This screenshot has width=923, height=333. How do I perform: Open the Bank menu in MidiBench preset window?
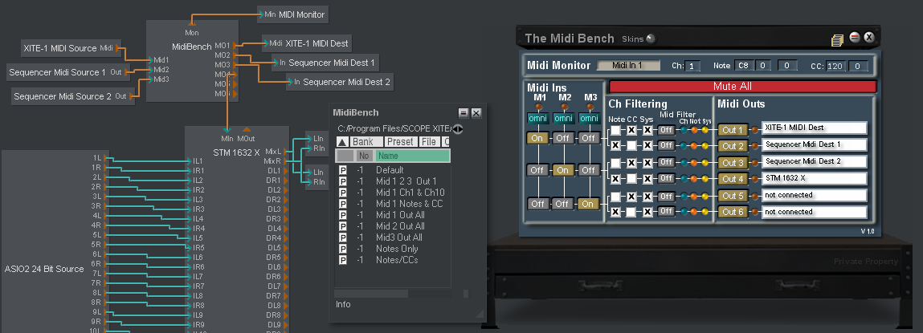click(366, 142)
